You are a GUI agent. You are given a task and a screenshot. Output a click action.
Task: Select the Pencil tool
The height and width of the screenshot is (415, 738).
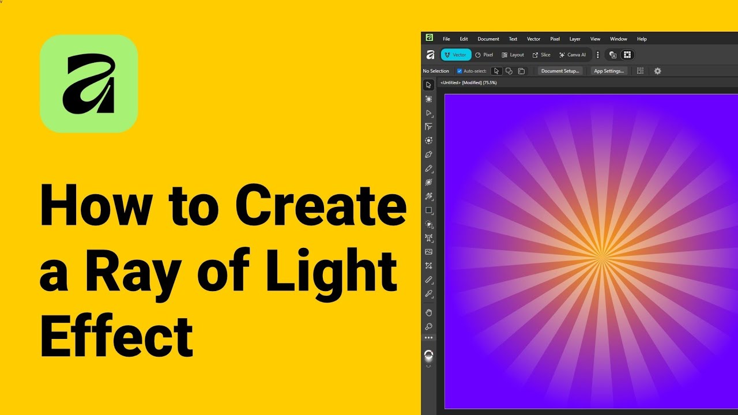click(x=428, y=168)
